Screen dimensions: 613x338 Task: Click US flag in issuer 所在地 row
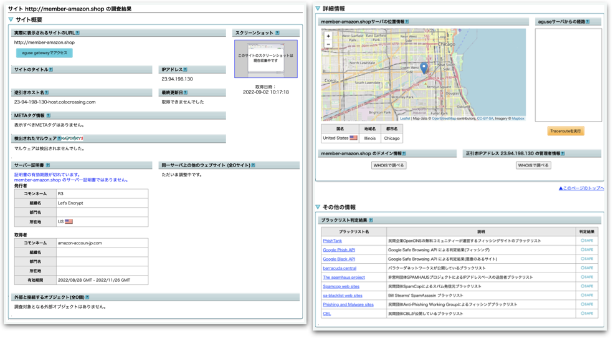coord(69,221)
